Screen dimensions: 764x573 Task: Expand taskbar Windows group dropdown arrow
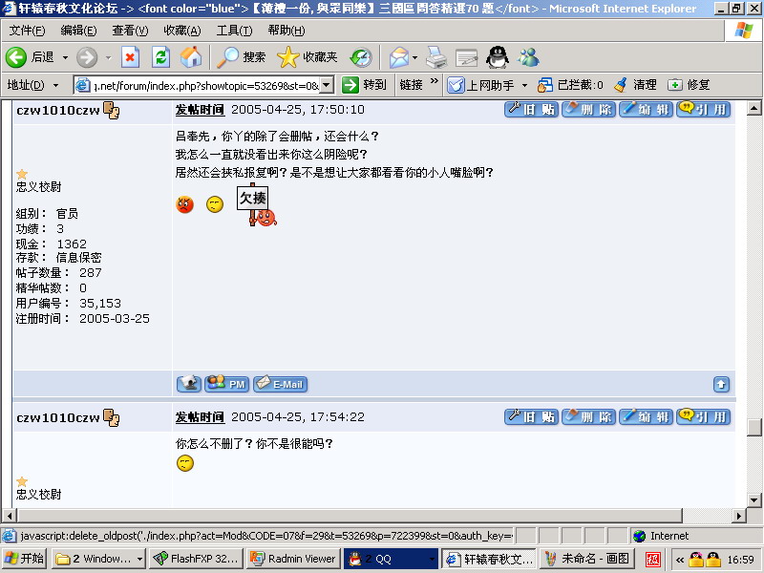point(139,560)
